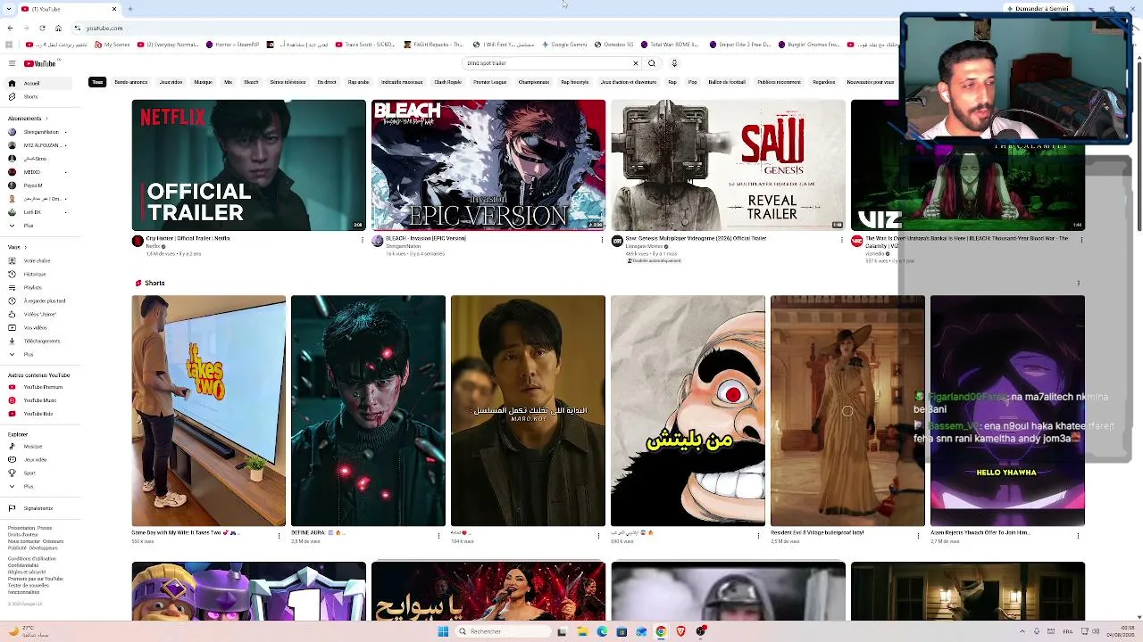
Task: Open YouTube Premium link
Action: (41, 387)
